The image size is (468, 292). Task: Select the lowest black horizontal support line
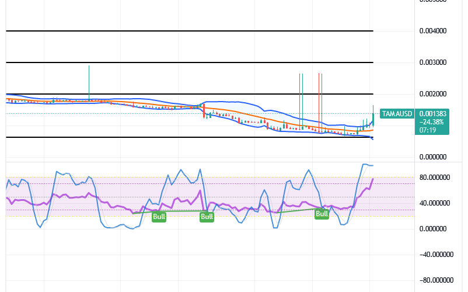[x=190, y=137]
